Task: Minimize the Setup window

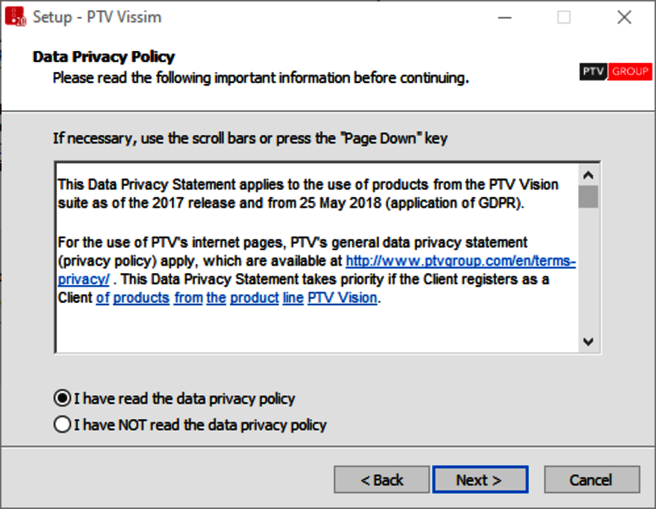Action: click(504, 17)
